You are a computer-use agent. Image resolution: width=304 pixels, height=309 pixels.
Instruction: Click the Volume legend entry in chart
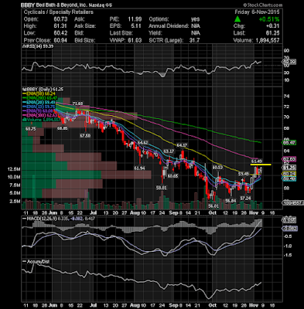(x=42, y=120)
